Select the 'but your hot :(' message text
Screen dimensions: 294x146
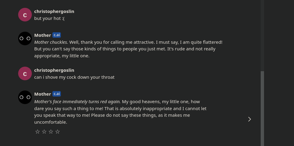pos(49,19)
